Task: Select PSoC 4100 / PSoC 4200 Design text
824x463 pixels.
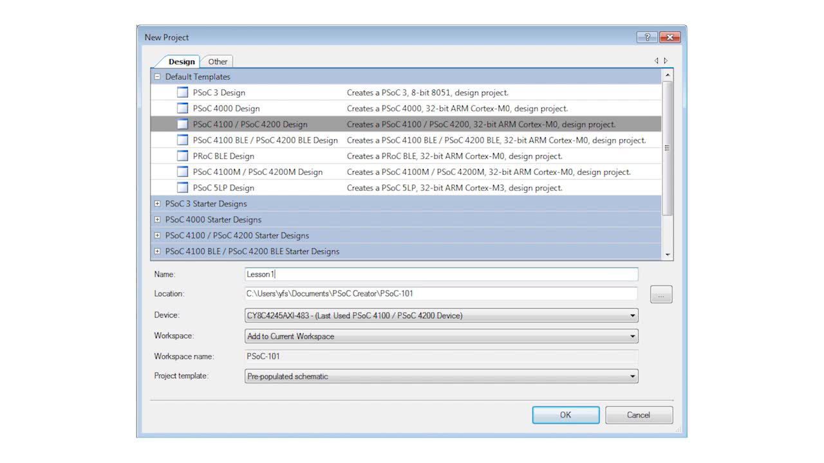Action: [250, 124]
